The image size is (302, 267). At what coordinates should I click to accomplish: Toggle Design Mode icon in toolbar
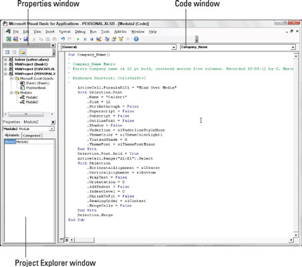pos(99,39)
